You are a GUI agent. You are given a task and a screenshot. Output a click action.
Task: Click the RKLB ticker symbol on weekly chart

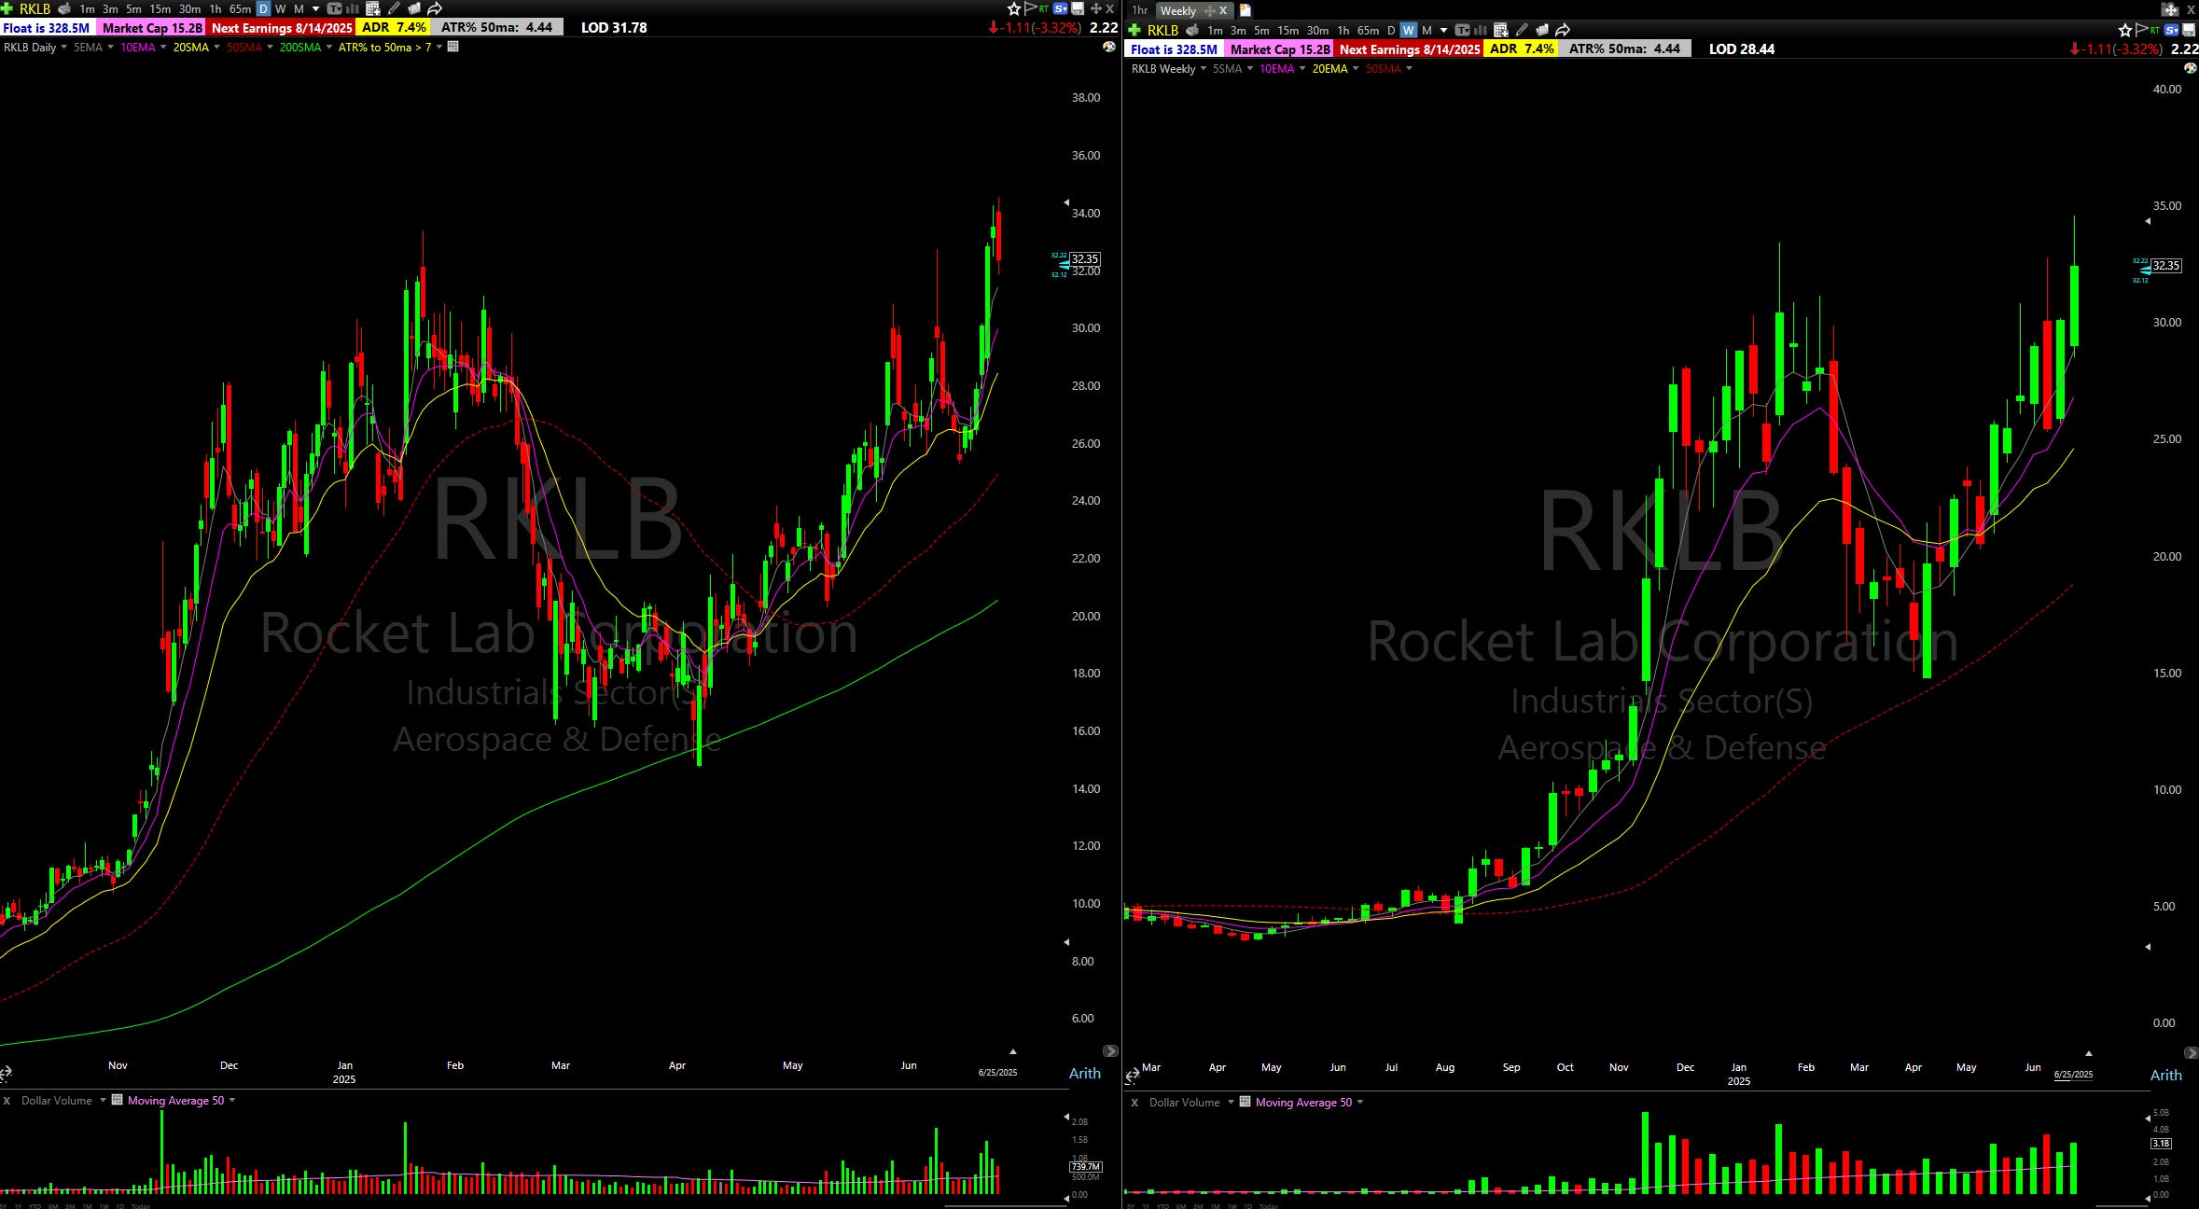coord(1162,30)
